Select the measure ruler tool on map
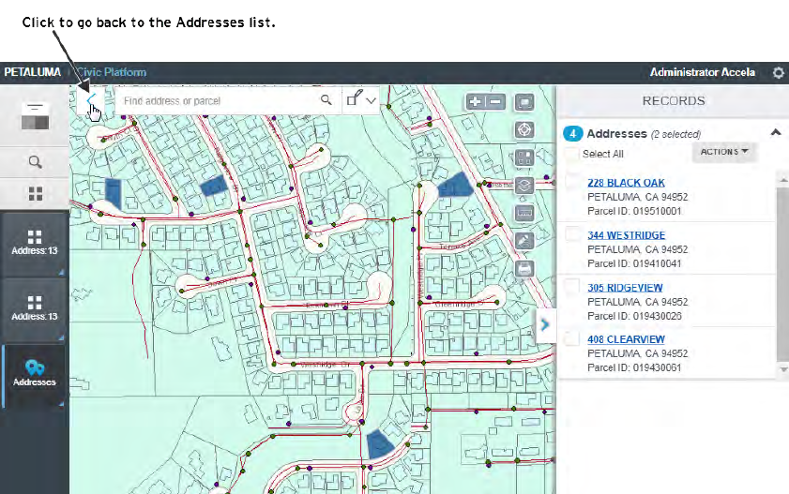The image size is (789, 494). point(525,214)
